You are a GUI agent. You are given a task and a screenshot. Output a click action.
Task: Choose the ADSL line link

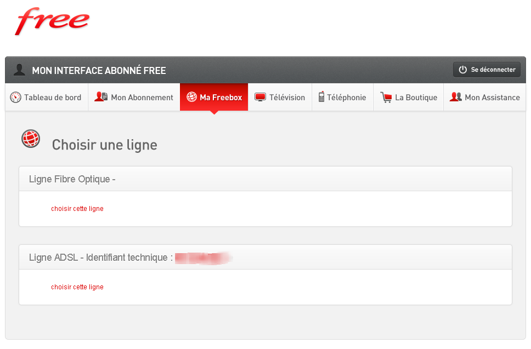tap(77, 287)
